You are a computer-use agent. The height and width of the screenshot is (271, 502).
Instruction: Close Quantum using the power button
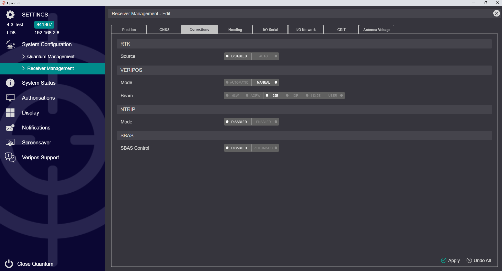(9, 264)
